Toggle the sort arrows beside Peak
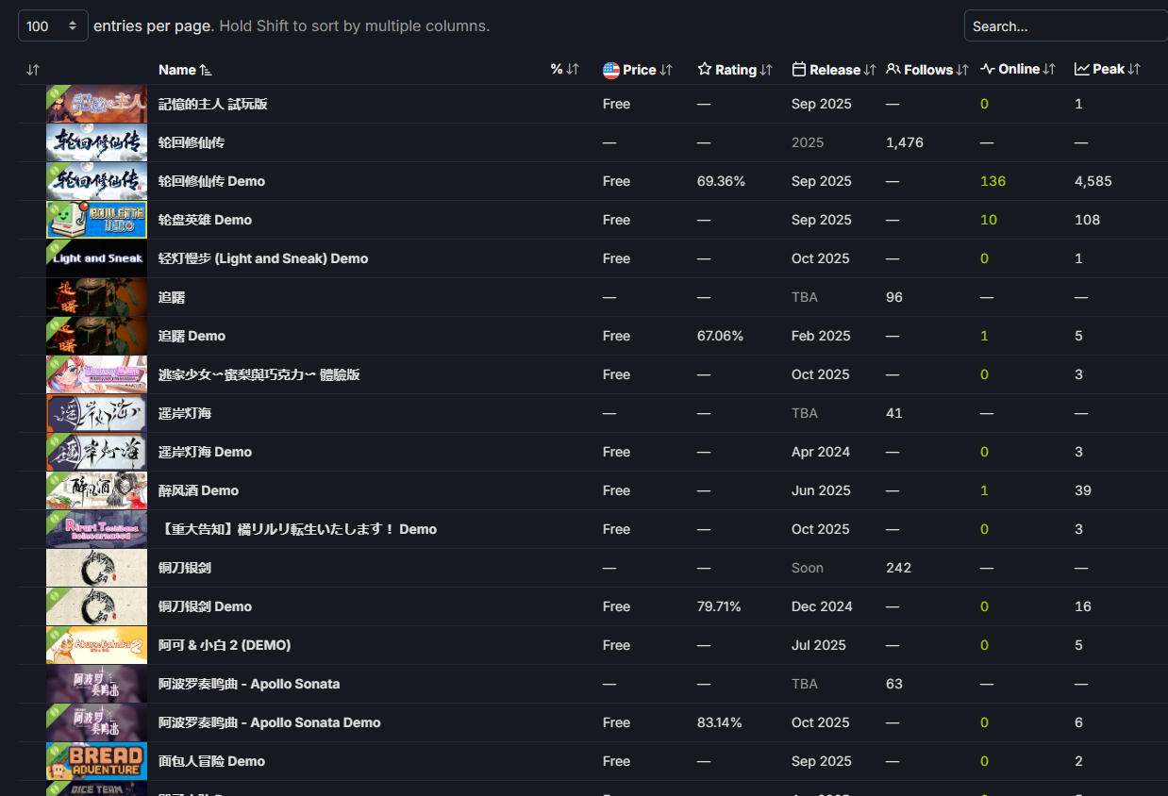The width and height of the screenshot is (1168, 796). coord(1134,70)
